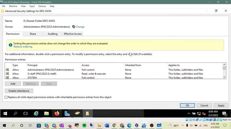The image size is (231, 129).
Task: Switch to the Share tab
Action: tap(32, 34)
